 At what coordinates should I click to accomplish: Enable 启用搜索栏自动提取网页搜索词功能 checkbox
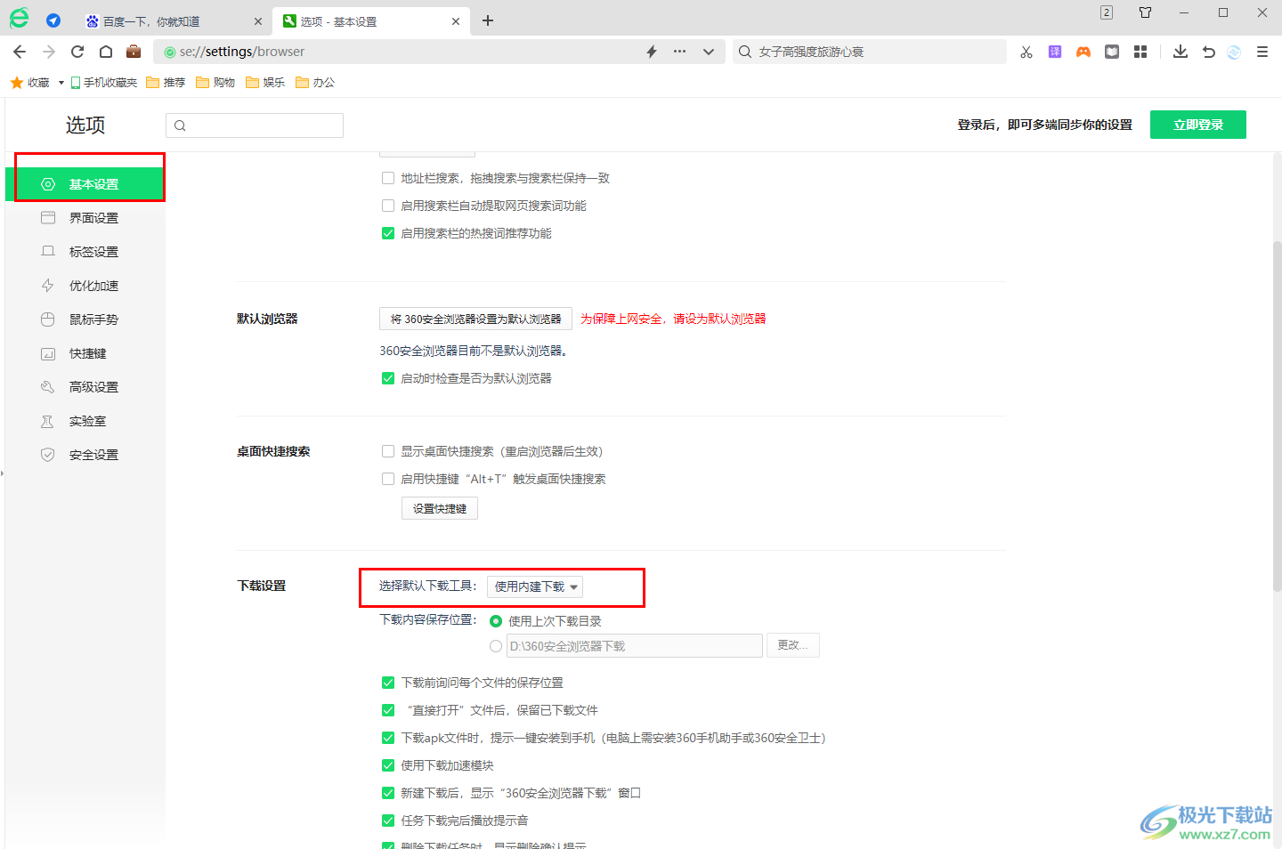pos(388,206)
